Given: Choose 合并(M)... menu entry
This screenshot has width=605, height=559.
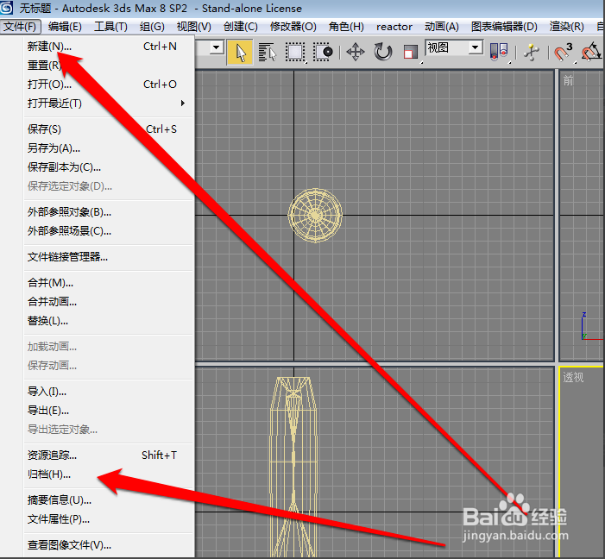Looking at the screenshot, I should pyautogui.click(x=109, y=283).
